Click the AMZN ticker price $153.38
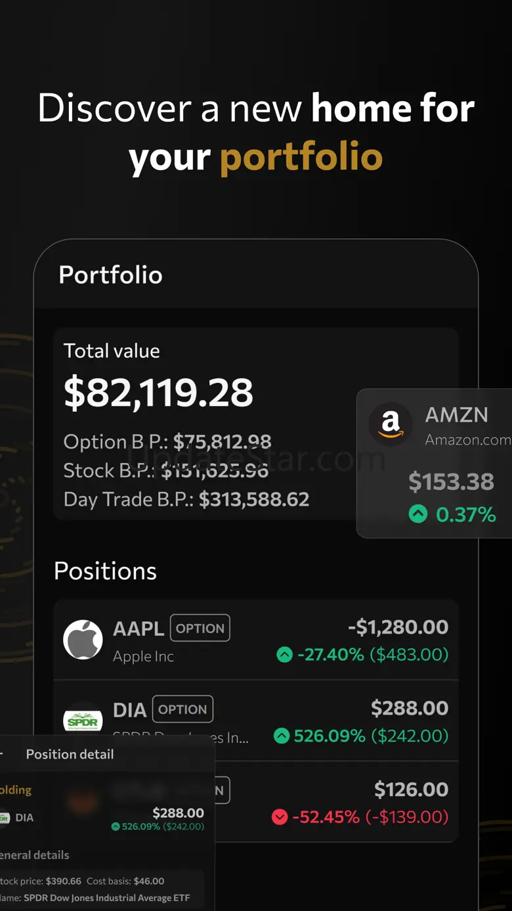The width and height of the screenshot is (512, 911). 451,481
